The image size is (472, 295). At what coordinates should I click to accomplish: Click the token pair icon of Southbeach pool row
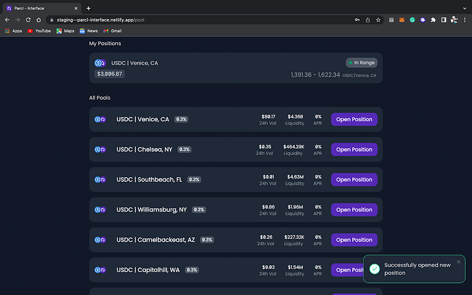pos(100,180)
